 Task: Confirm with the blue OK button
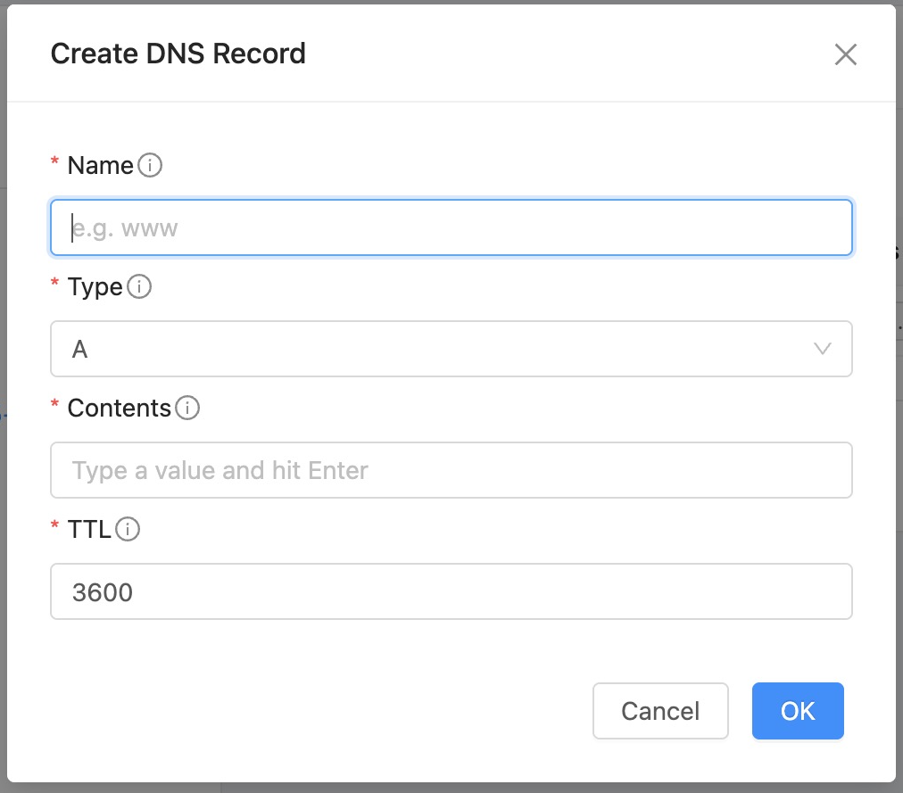(798, 711)
